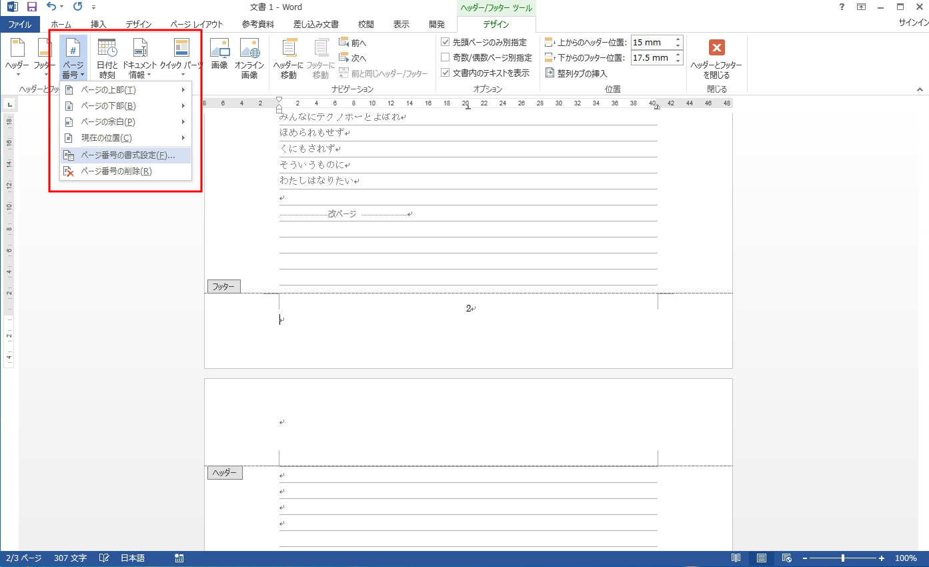The width and height of the screenshot is (929, 567).
Task: Insert 日付と時刻 (Date and Time)
Action: point(107,57)
